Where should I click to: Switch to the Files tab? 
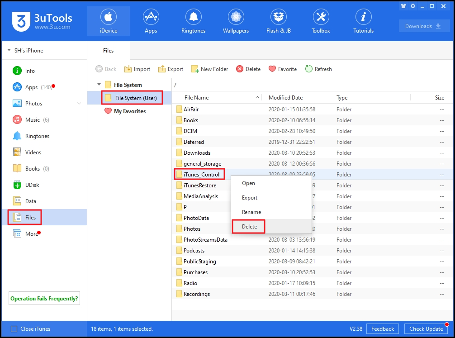coord(108,51)
